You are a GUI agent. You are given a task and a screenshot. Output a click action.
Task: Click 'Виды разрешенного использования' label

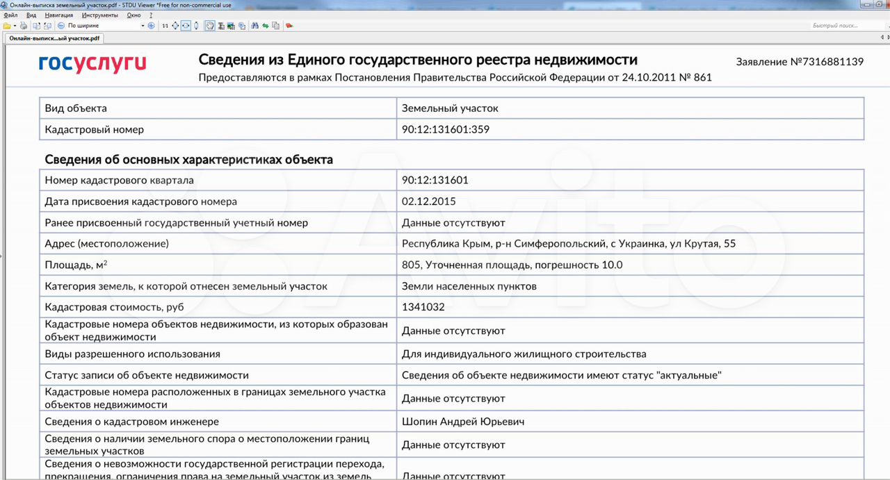pyautogui.click(x=132, y=354)
